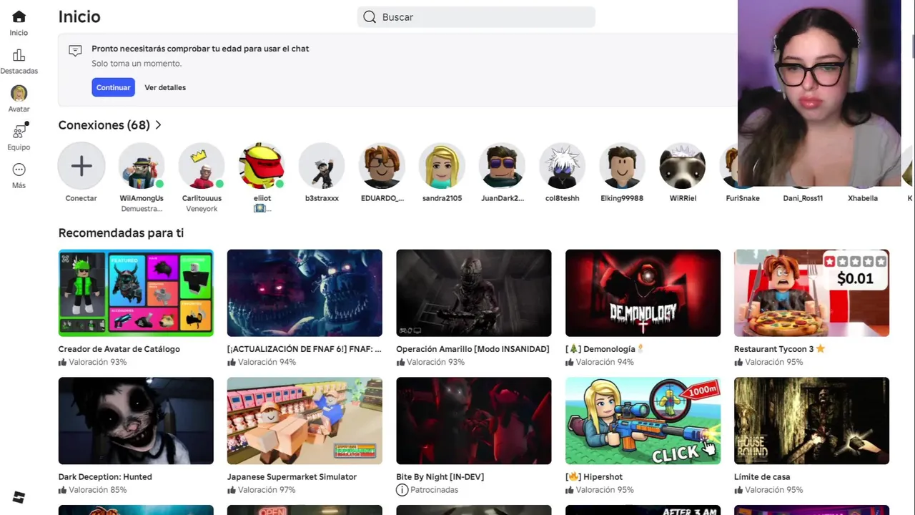Click 'Veneyork' status under Carlitouuus
The height and width of the screenshot is (515, 915).
point(202,209)
